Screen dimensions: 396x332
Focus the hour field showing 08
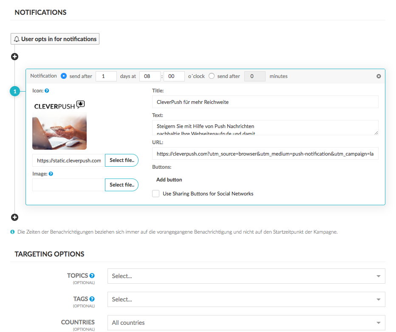click(x=150, y=76)
